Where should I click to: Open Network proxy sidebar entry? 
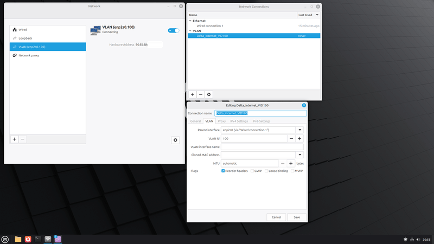click(x=48, y=55)
